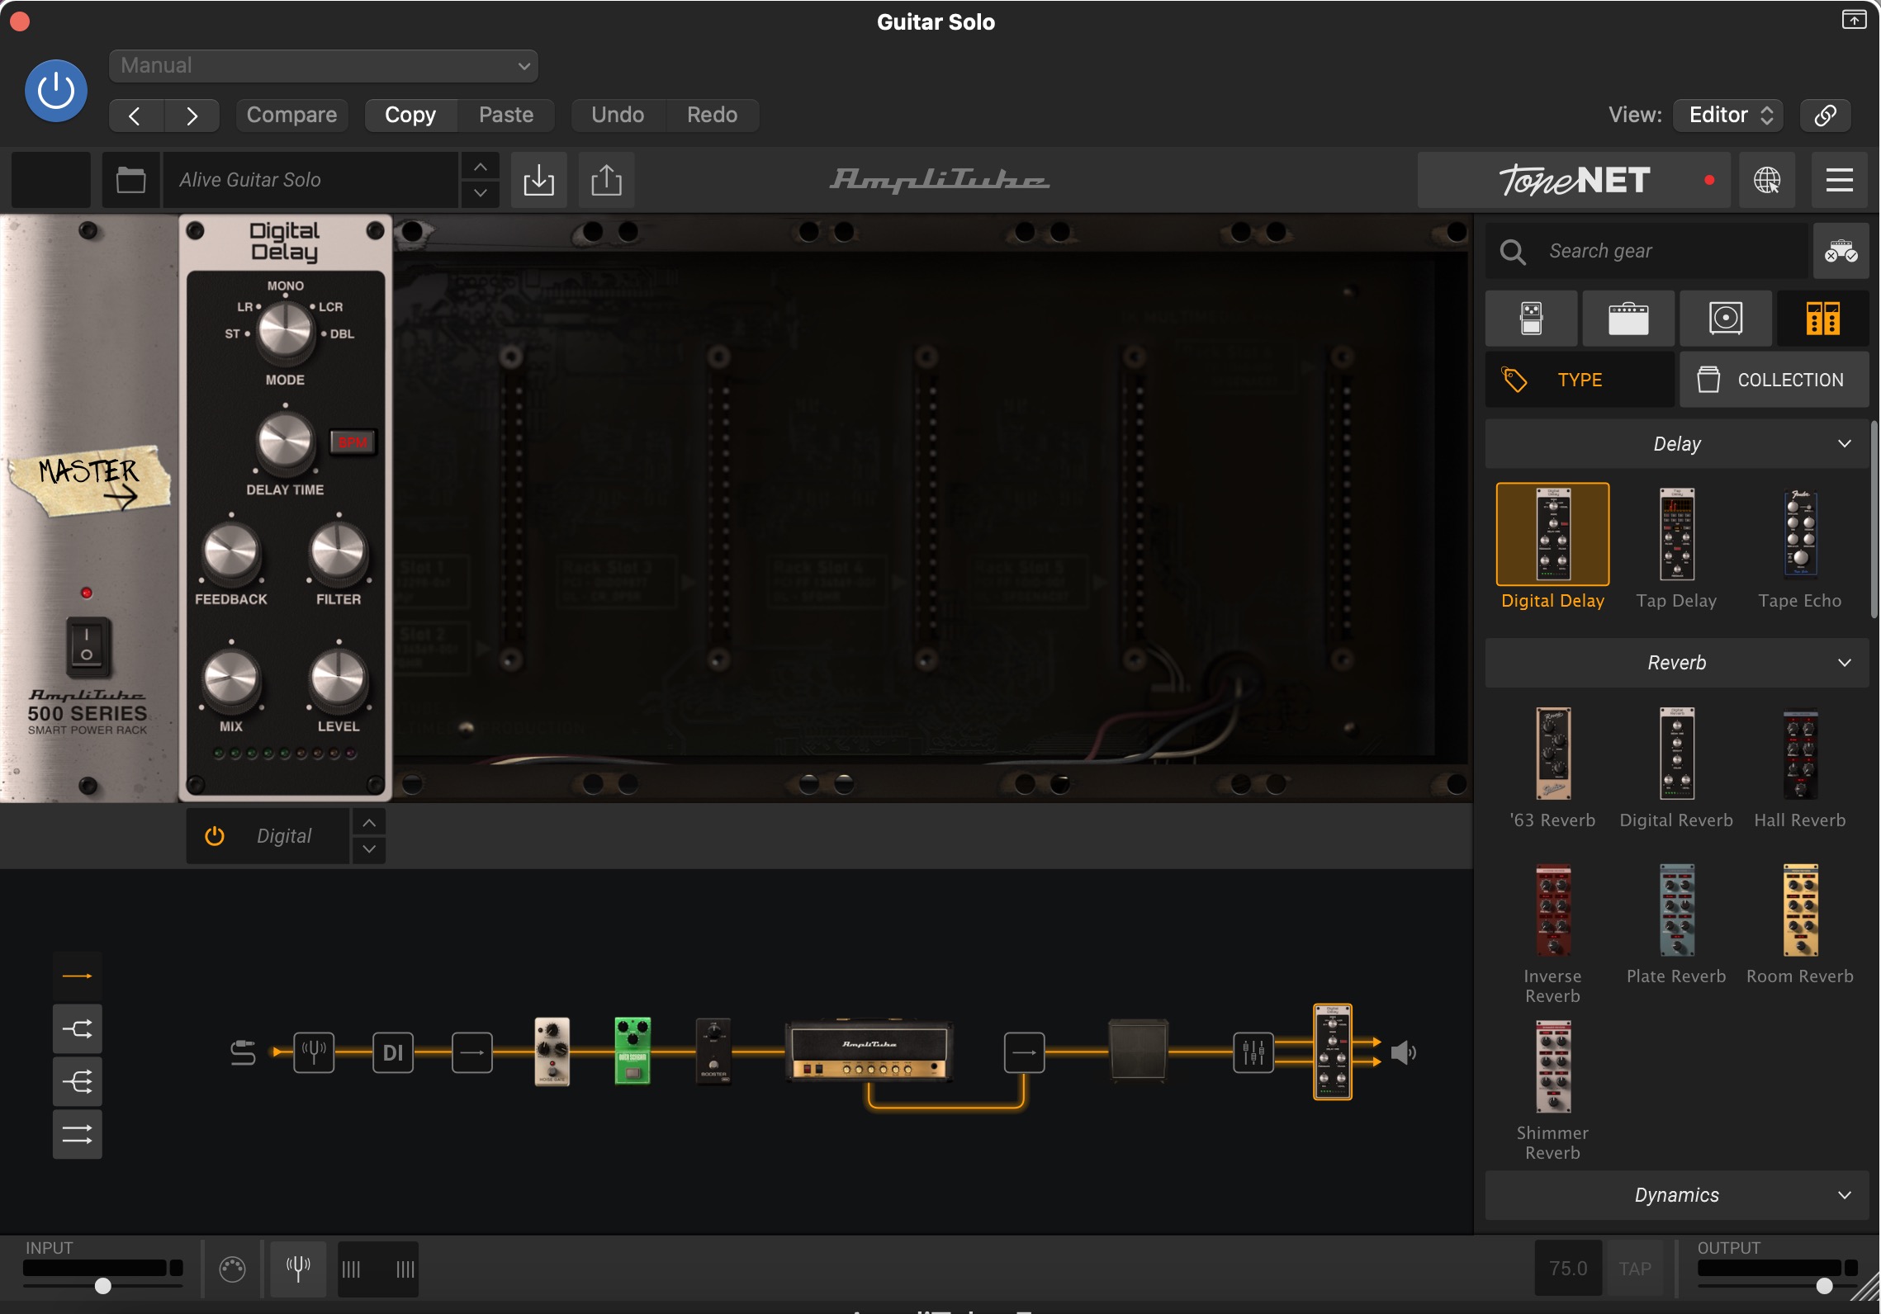This screenshot has height=1314, width=1881.
Task: Go to previous preset arrow
Action: [x=136, y=116]
